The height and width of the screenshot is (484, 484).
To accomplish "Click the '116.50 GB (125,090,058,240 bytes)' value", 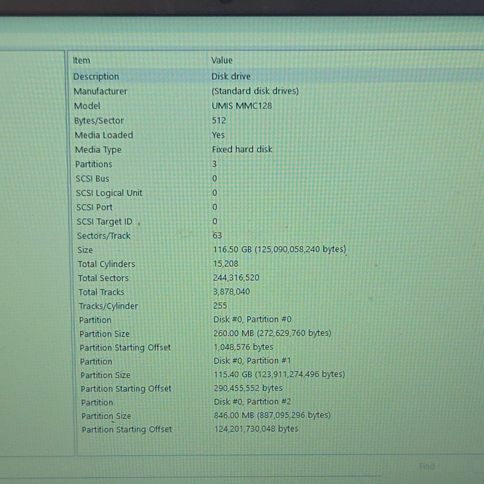I will pos(279,249).
